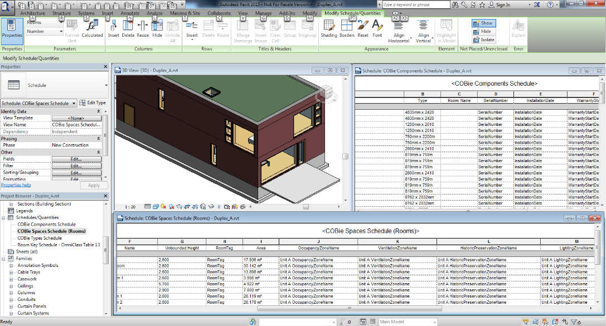Click the Edit button for Fields
The width and height of the screenshot is (606, 326).
(76, 159)
